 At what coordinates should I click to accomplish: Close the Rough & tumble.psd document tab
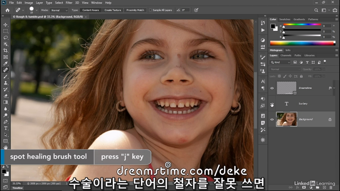click(86, 17)
